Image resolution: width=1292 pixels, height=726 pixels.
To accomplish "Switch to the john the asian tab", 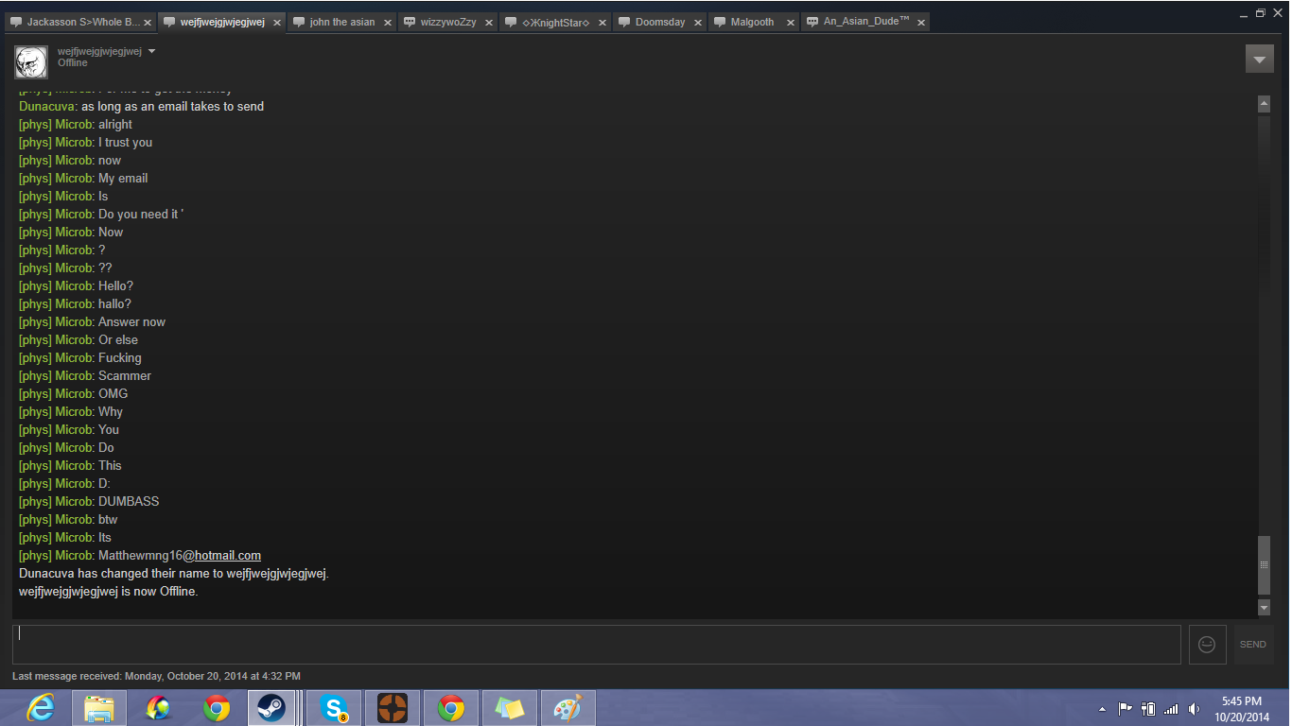I will coord(341,22).
